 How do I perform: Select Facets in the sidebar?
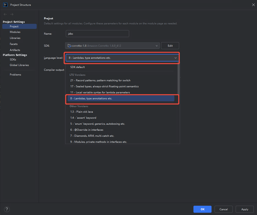coord(14,44)
